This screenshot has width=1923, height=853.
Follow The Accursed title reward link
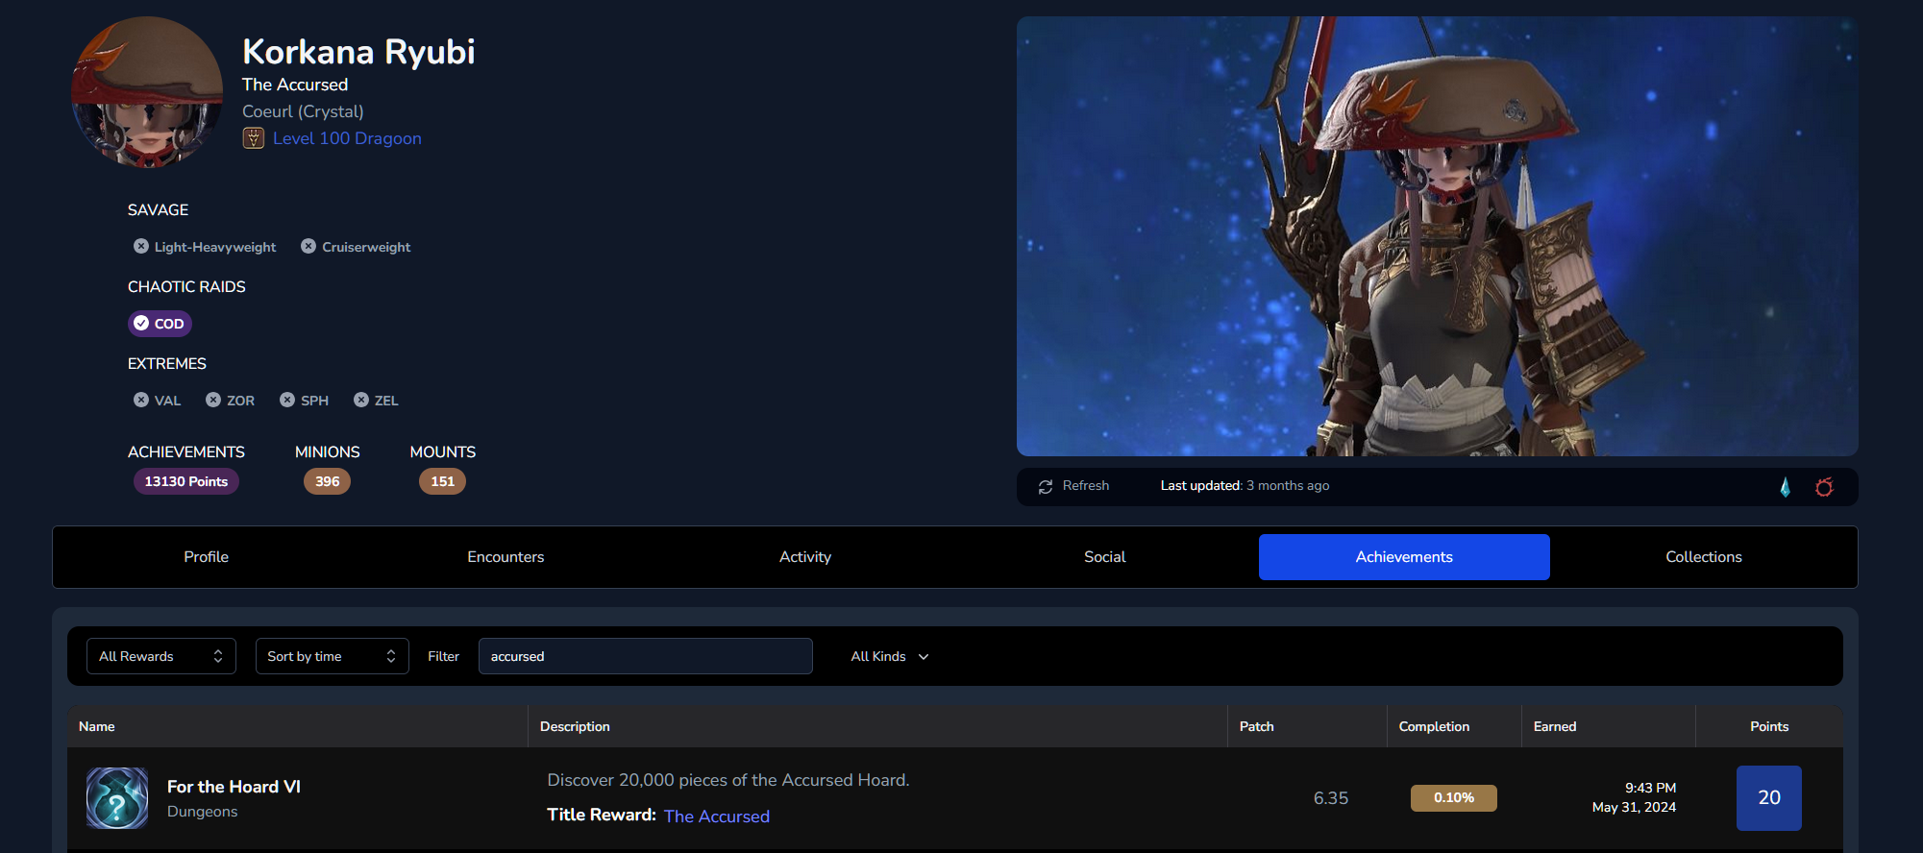coord(717,816)
